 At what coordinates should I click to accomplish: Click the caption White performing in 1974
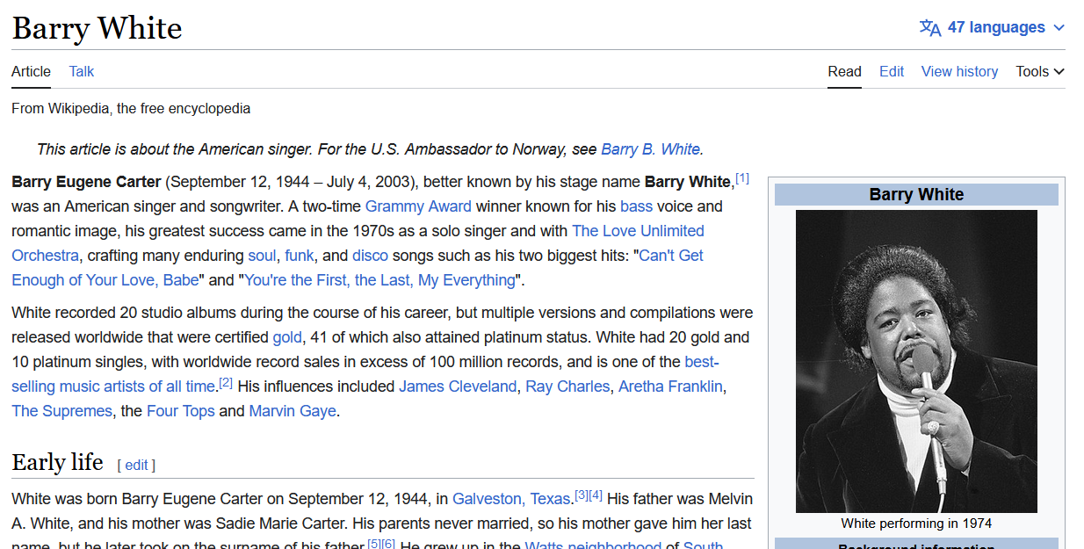pyautogui.click(x=916, y=524)
